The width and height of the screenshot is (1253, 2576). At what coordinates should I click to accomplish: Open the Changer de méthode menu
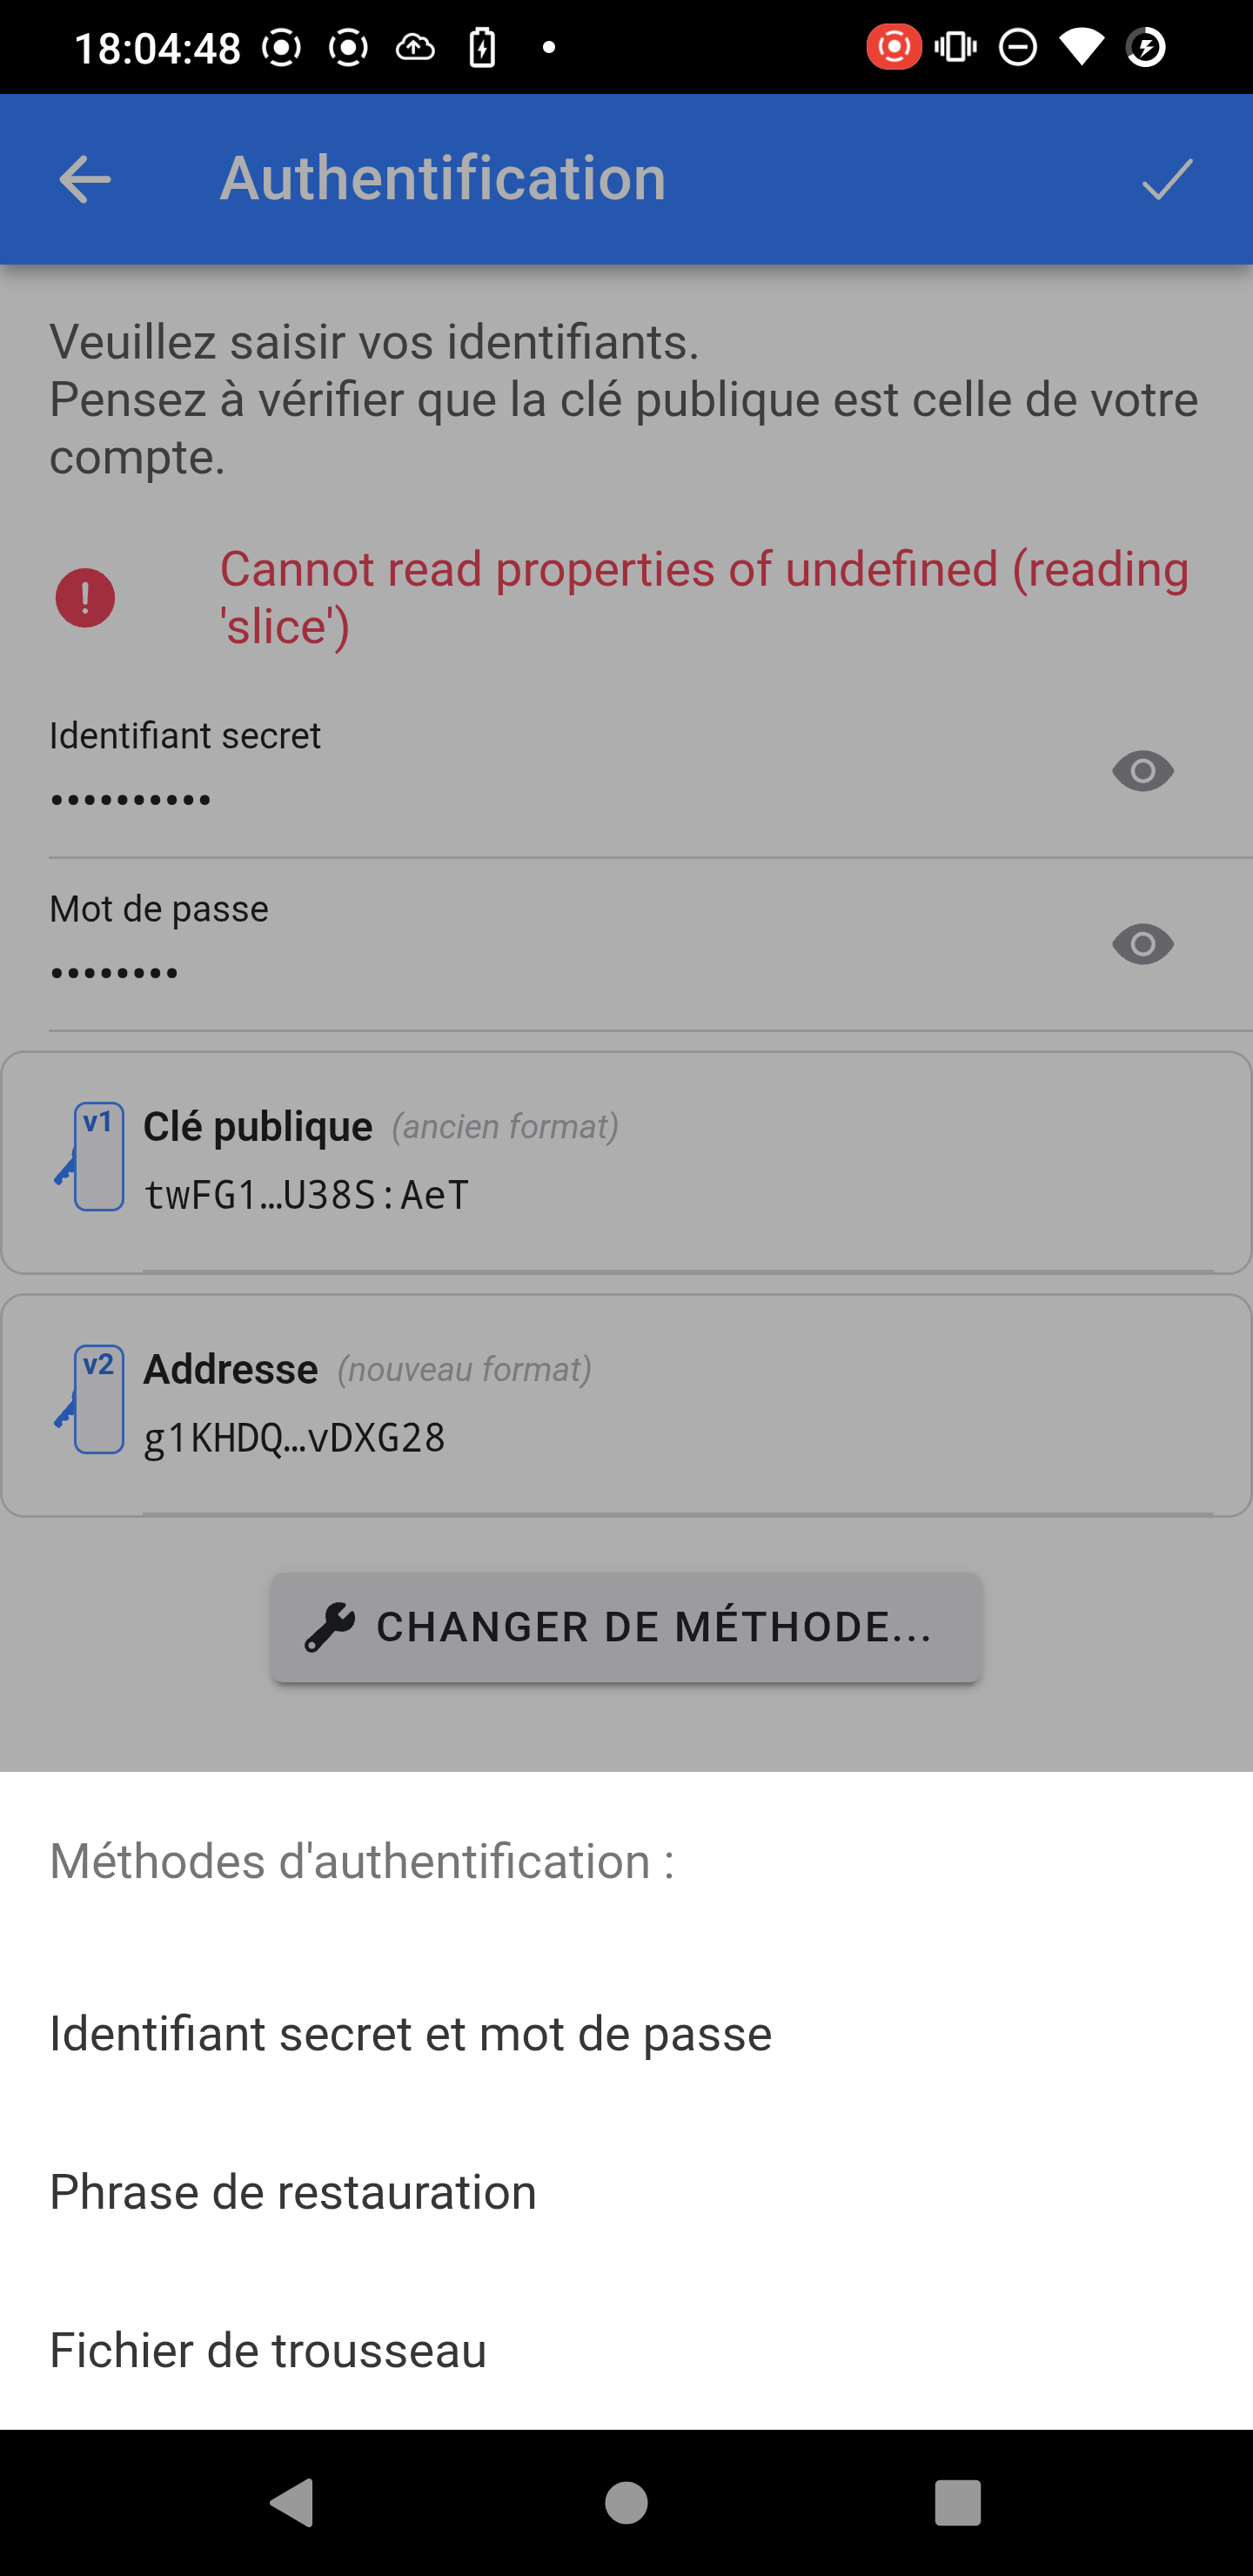coord(626,1627)
